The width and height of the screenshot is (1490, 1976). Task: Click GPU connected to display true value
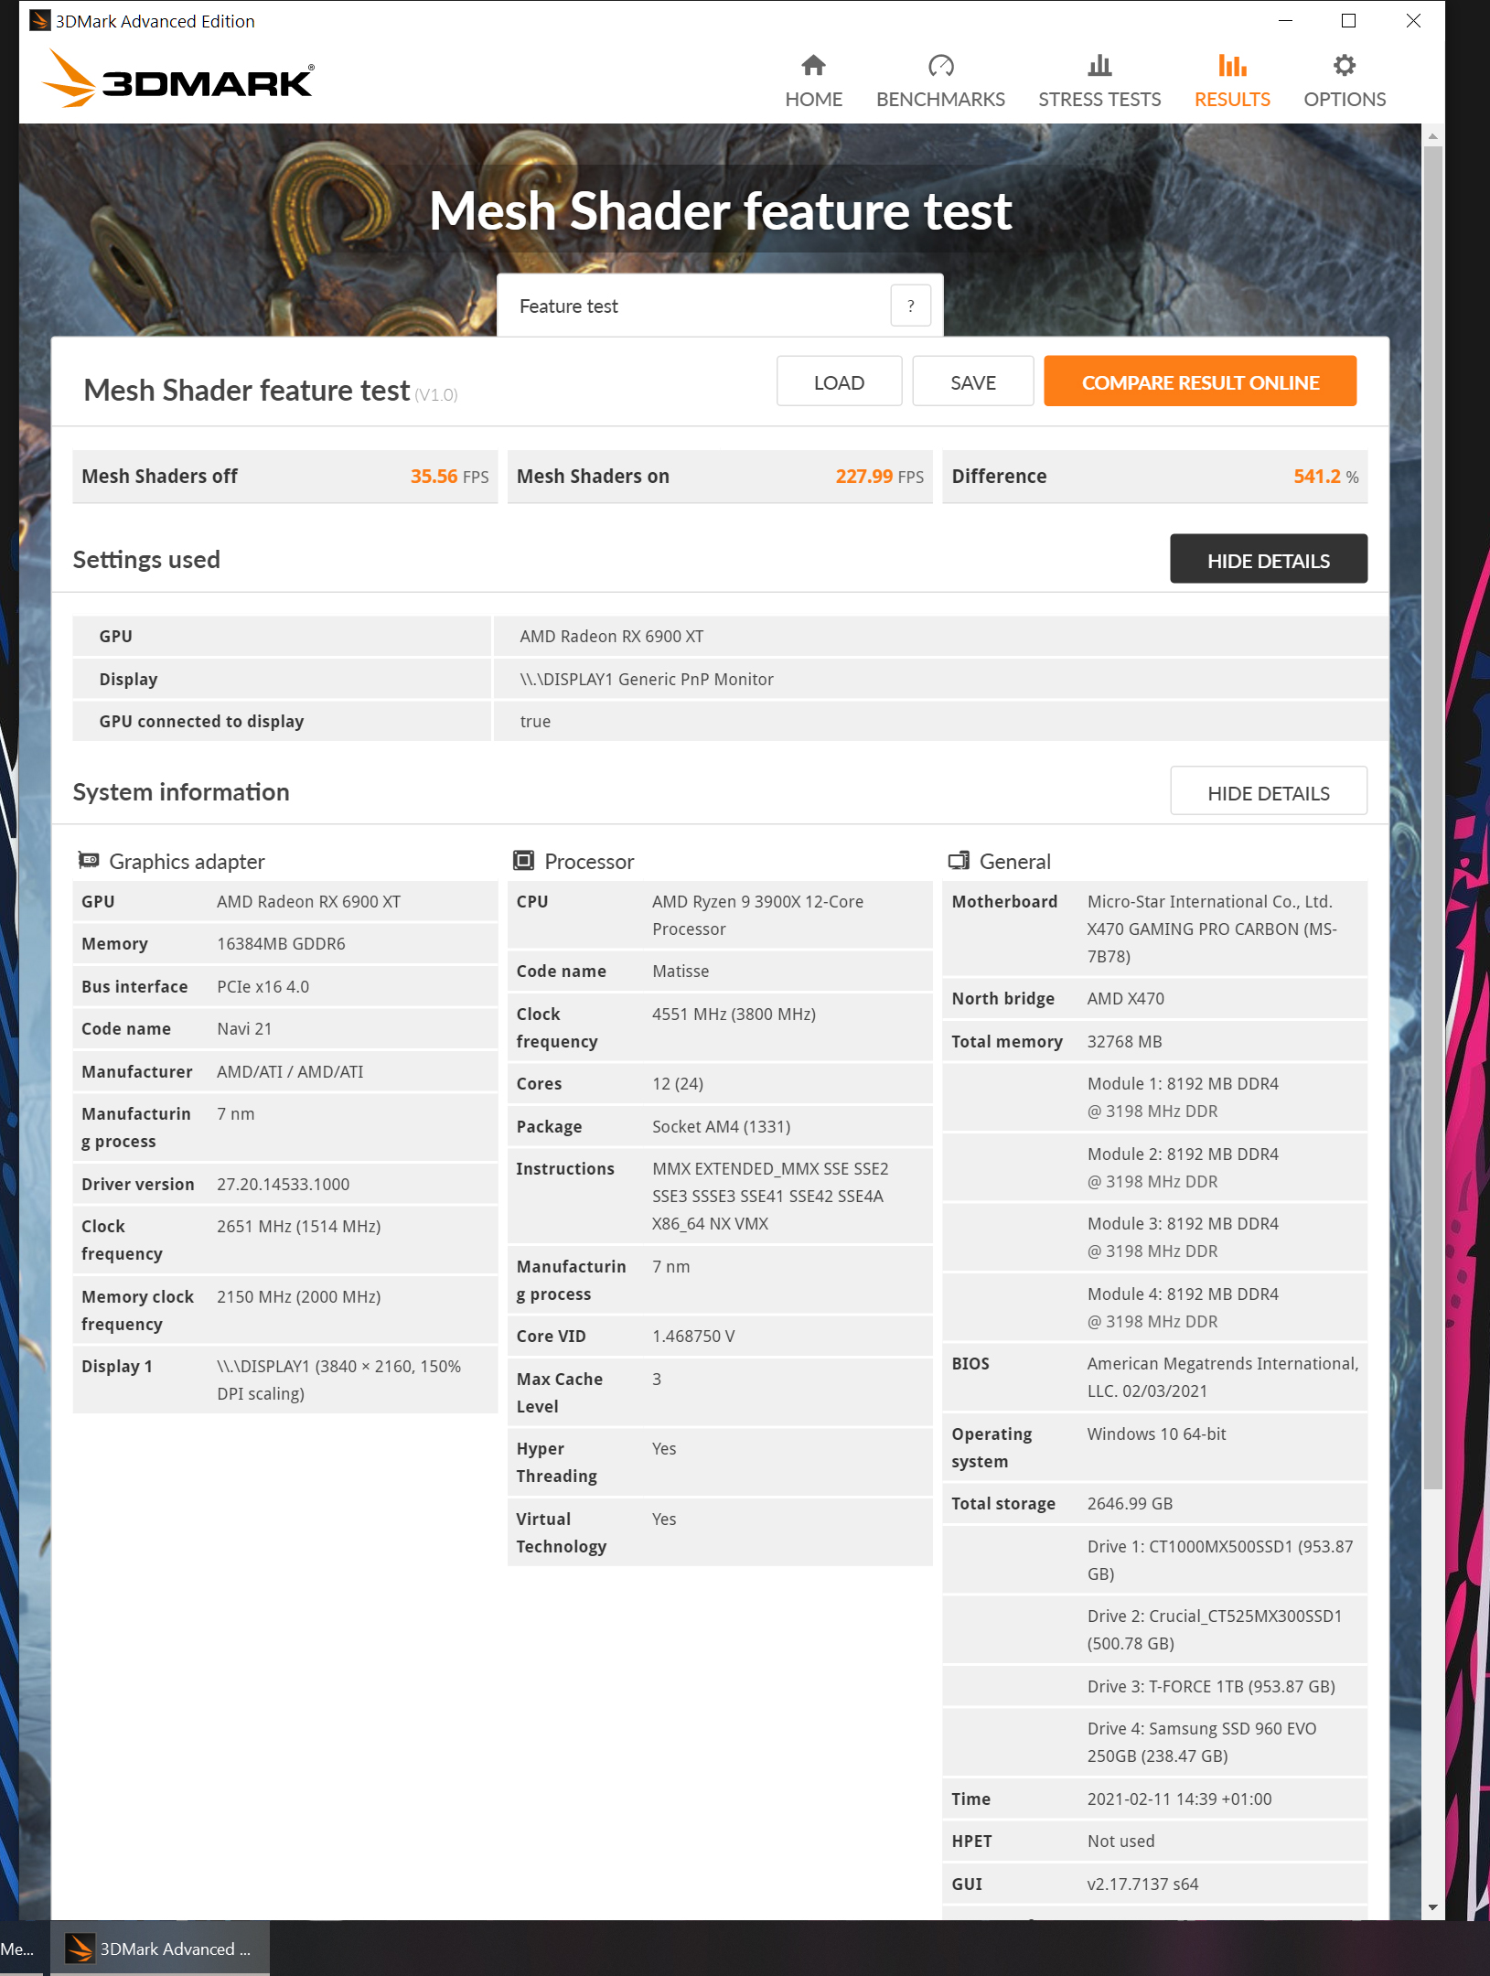click(535, 721)
